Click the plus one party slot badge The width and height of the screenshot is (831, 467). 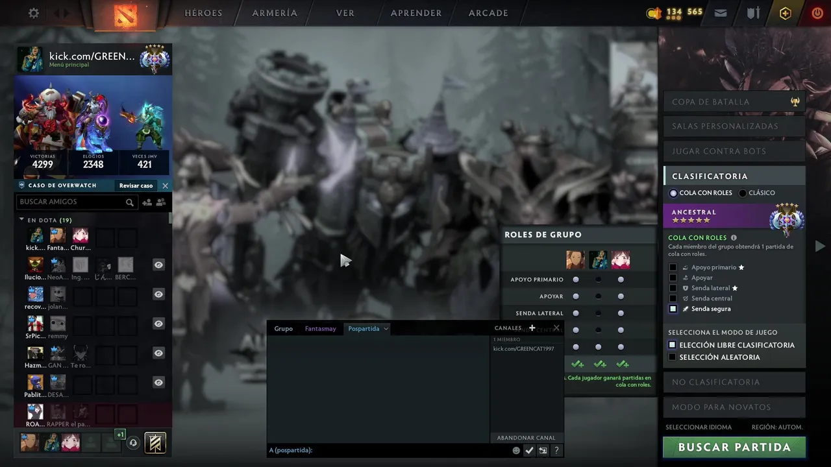[121, 435]
